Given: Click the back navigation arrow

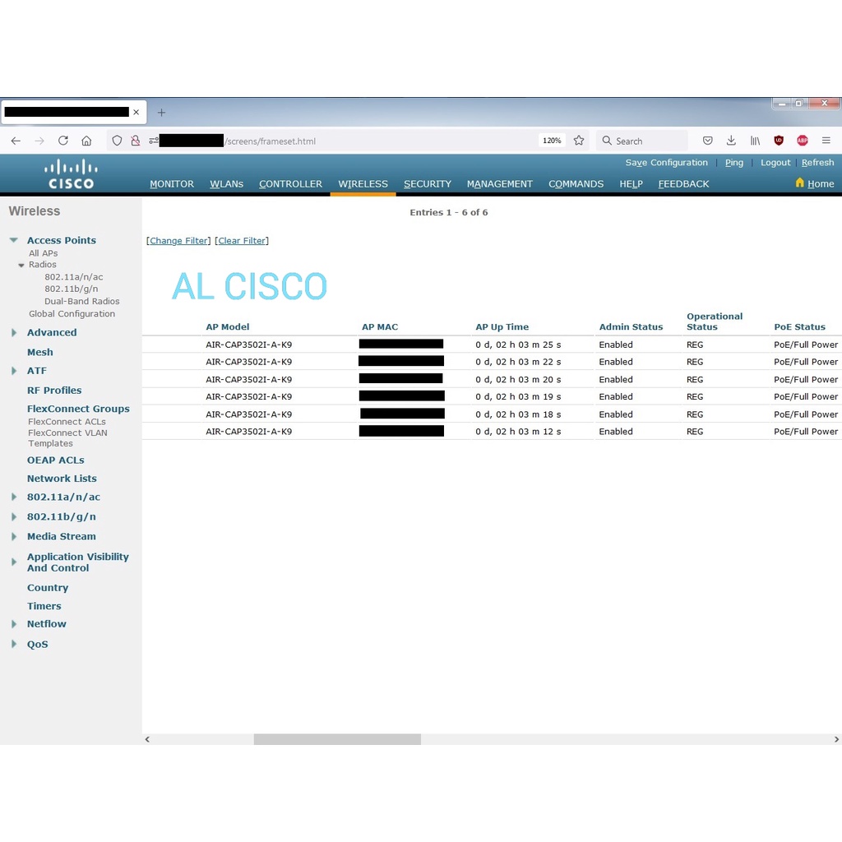Looking at the screenshot, I should (16, 141).
